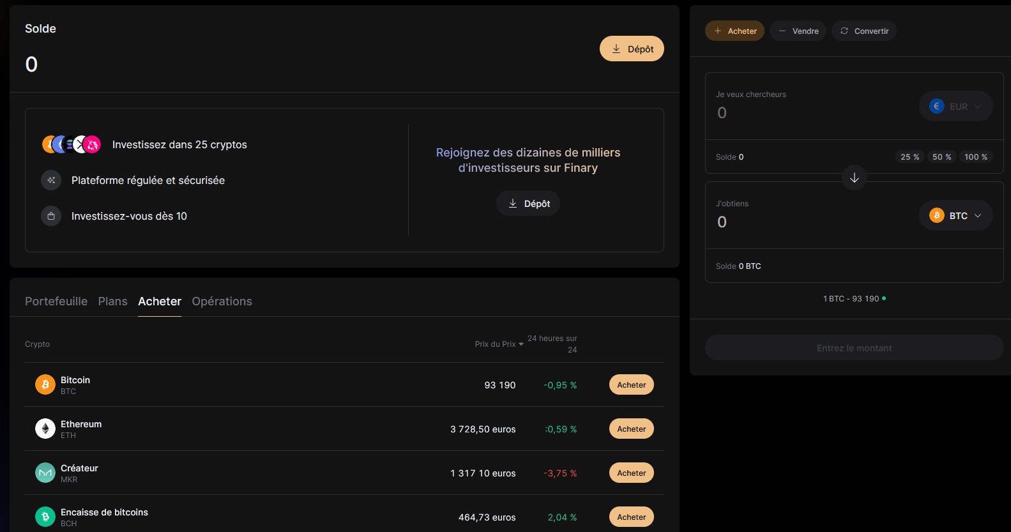Click the 1 BTC - 93 190 rate text
This screenshot has width=1011, height=532.
point(851,298)
